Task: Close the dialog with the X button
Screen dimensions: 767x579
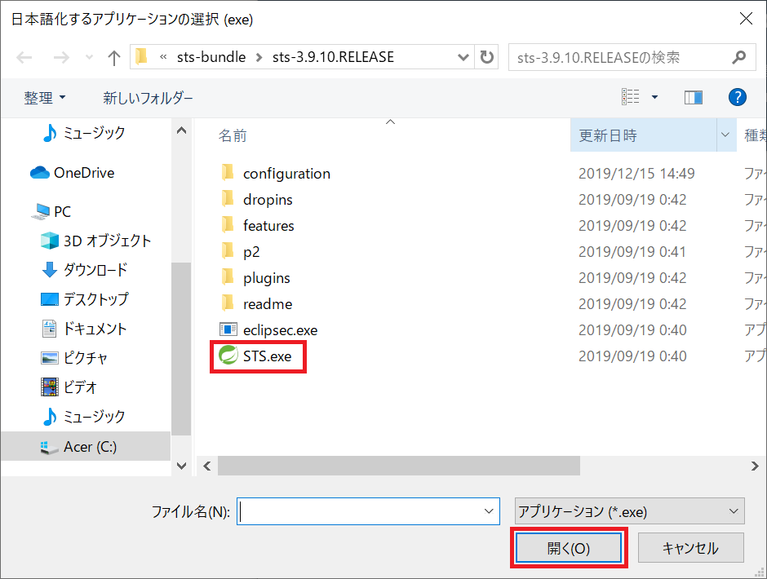Action: pyautogui.click(x=746, y=19)
